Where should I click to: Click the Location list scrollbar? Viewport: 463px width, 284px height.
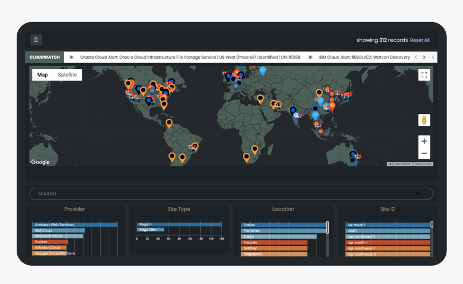tap(327, 227)
